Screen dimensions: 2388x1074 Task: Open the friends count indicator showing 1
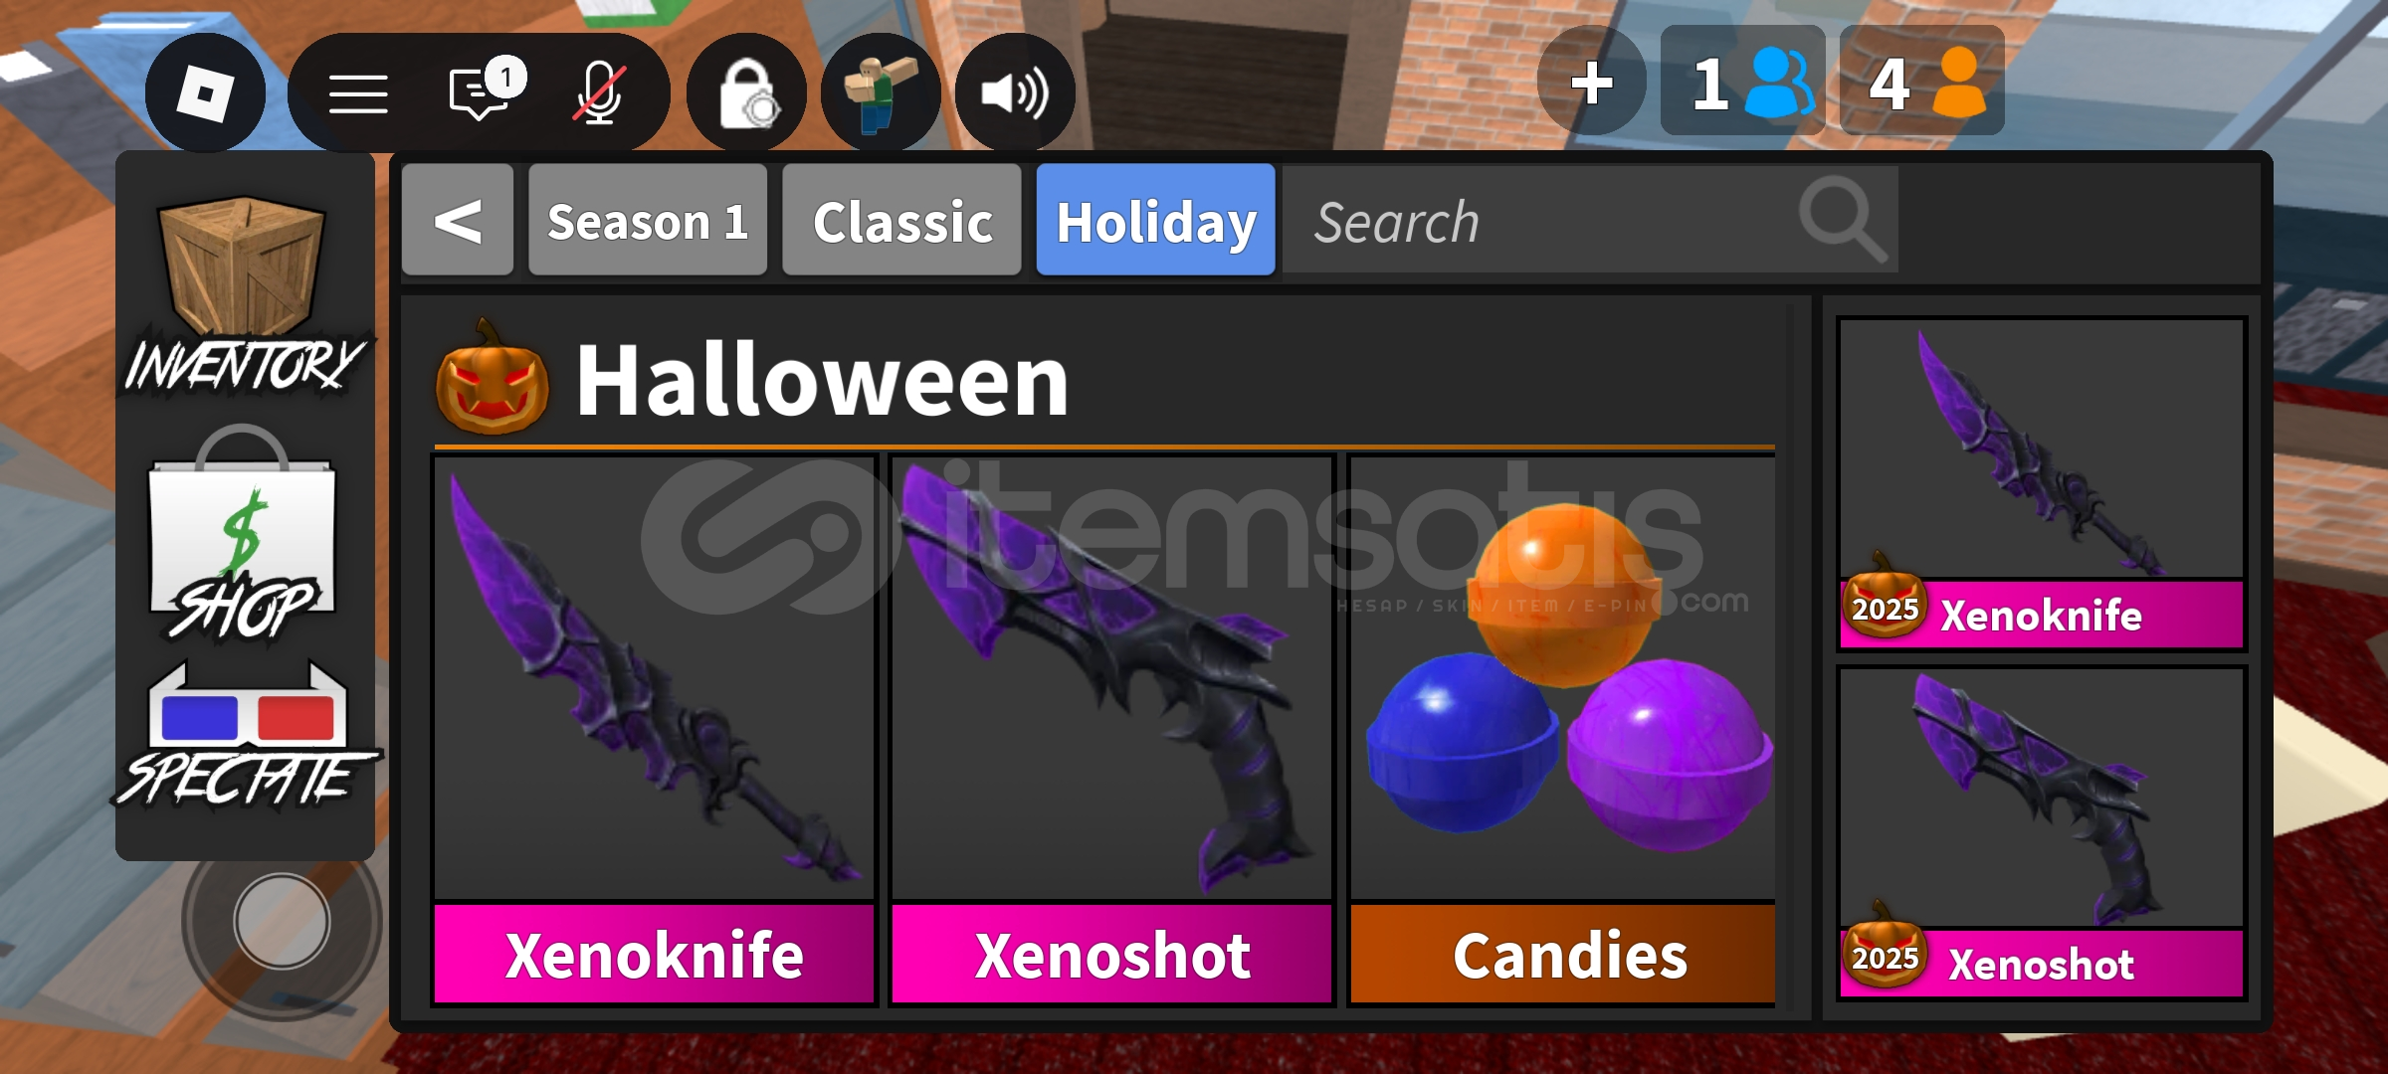(1743, 82)
